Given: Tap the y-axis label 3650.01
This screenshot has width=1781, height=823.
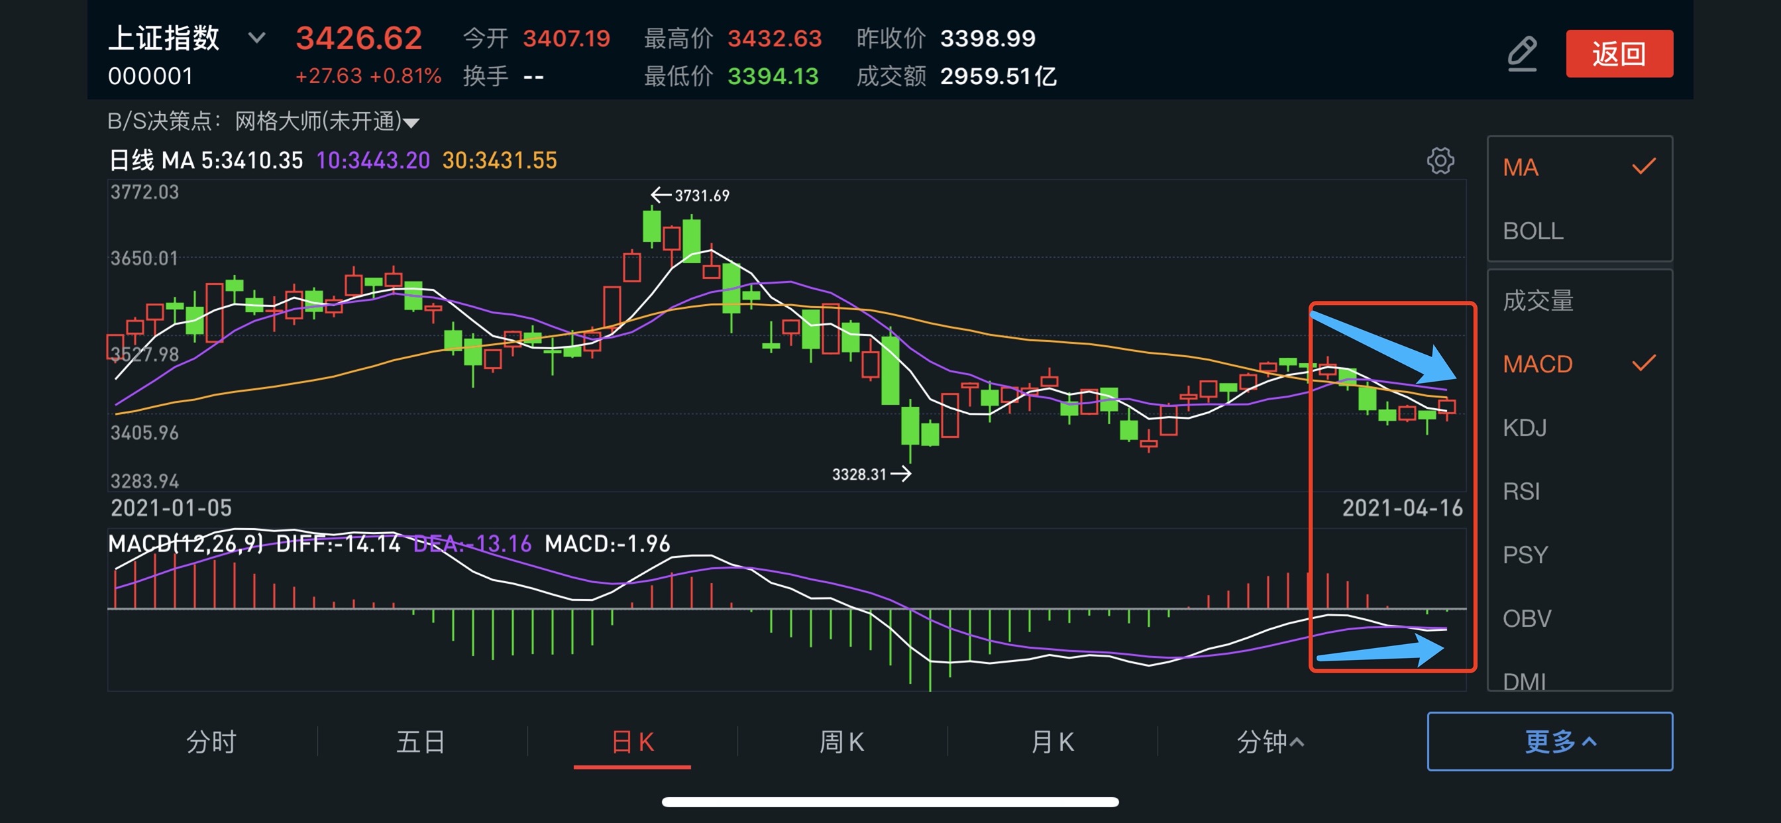Looking at the screenshot, I should click(144, 258).
